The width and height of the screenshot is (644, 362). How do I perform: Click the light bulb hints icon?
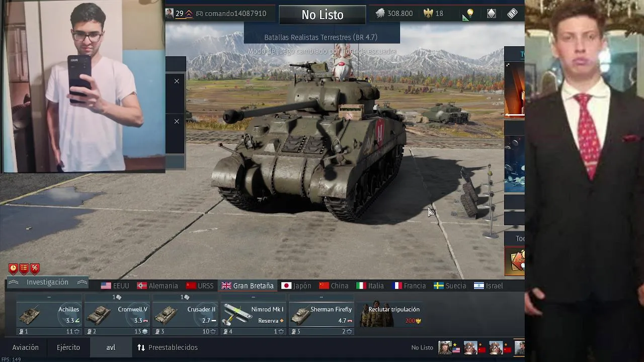470,14
